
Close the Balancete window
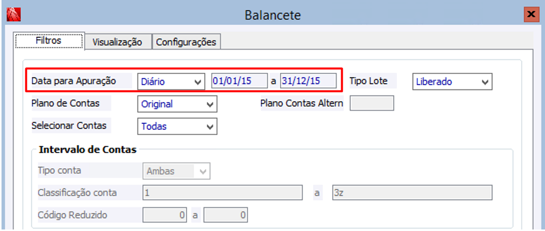coord(531,15)
